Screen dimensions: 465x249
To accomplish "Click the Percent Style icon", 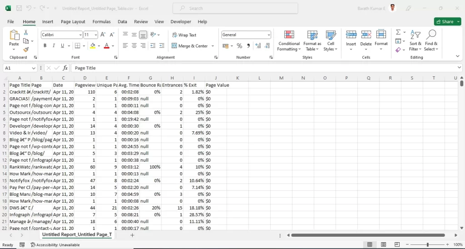I will click(239, 46).
